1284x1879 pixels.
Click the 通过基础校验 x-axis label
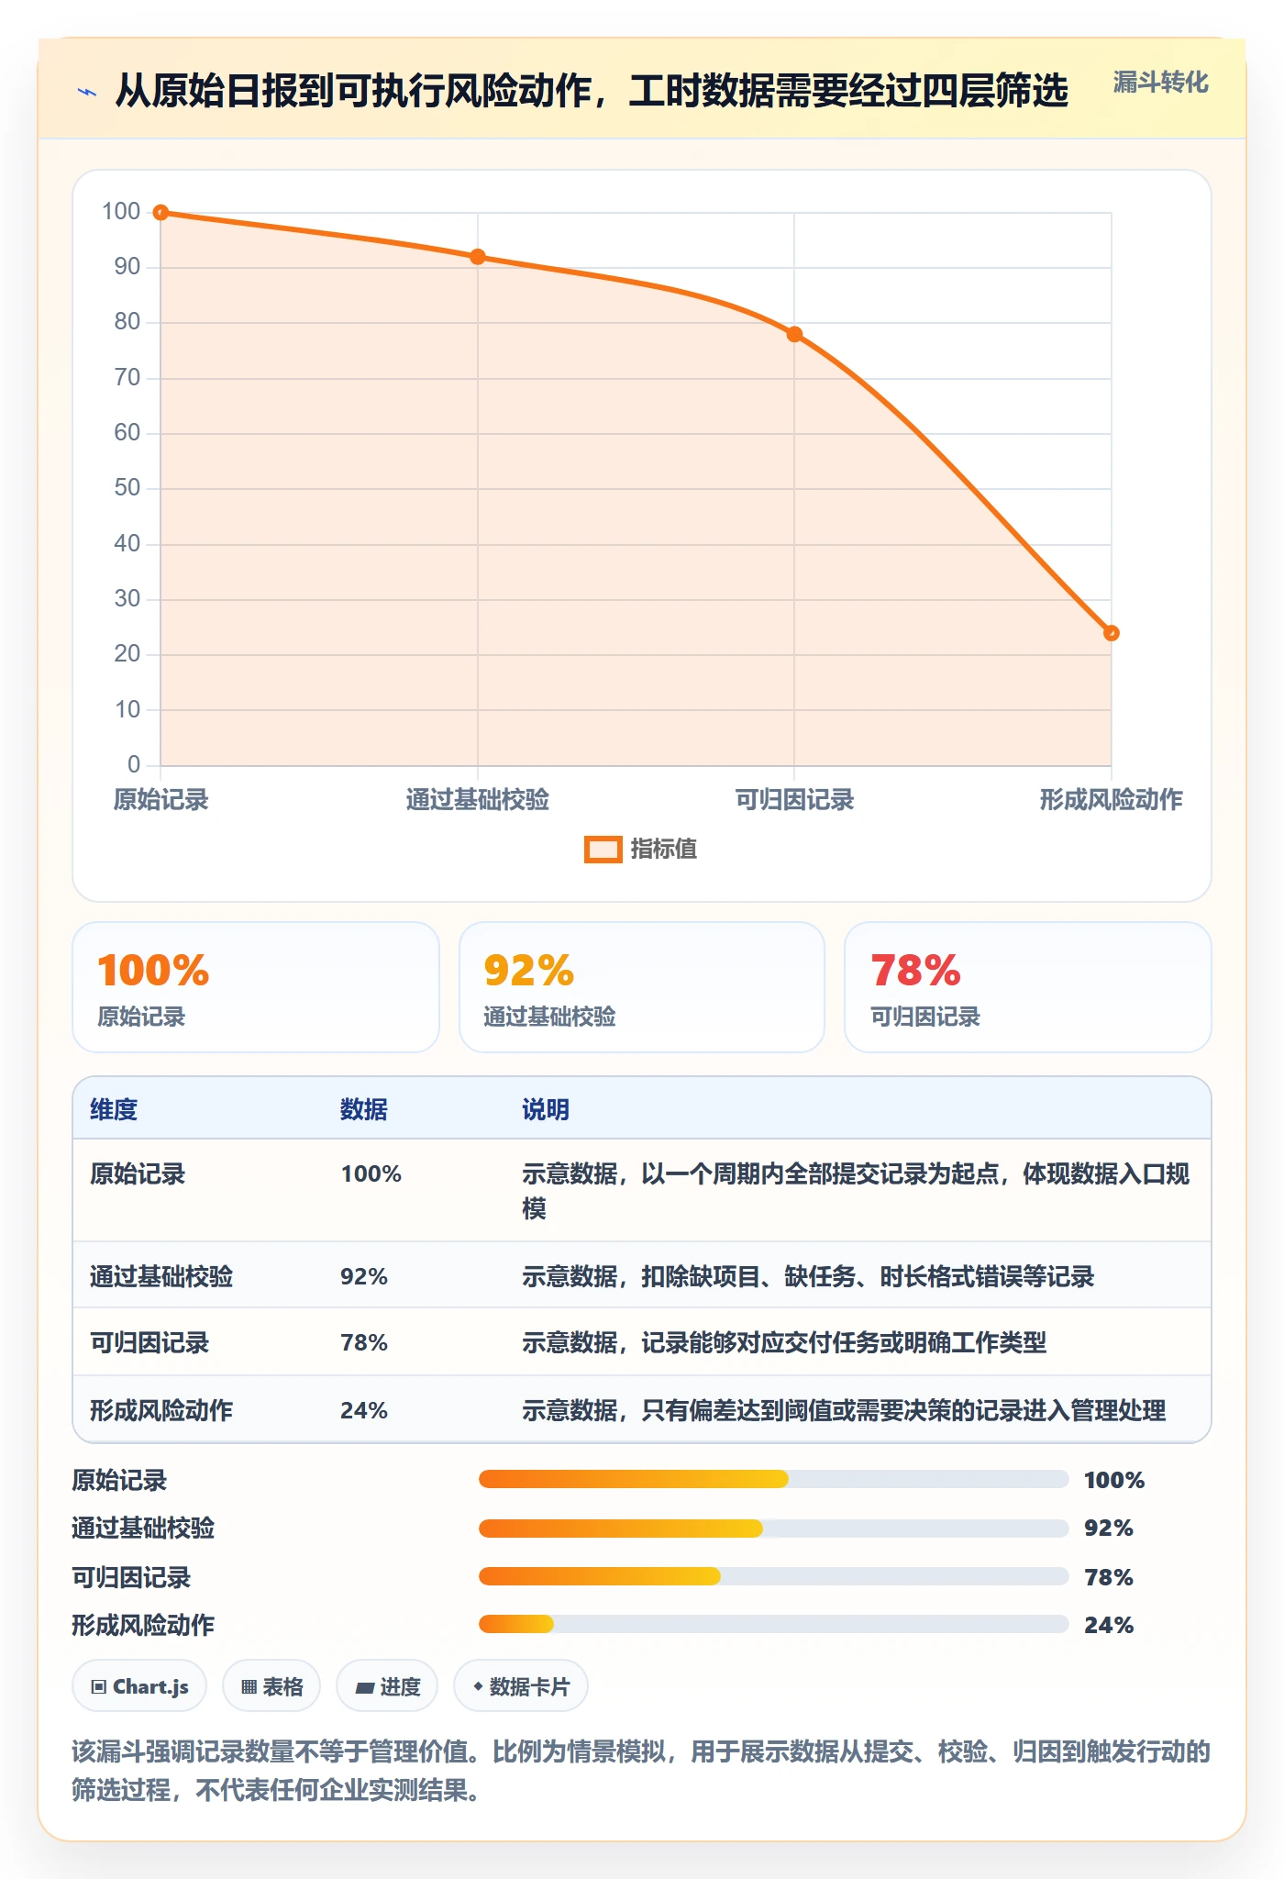(478, 800)
